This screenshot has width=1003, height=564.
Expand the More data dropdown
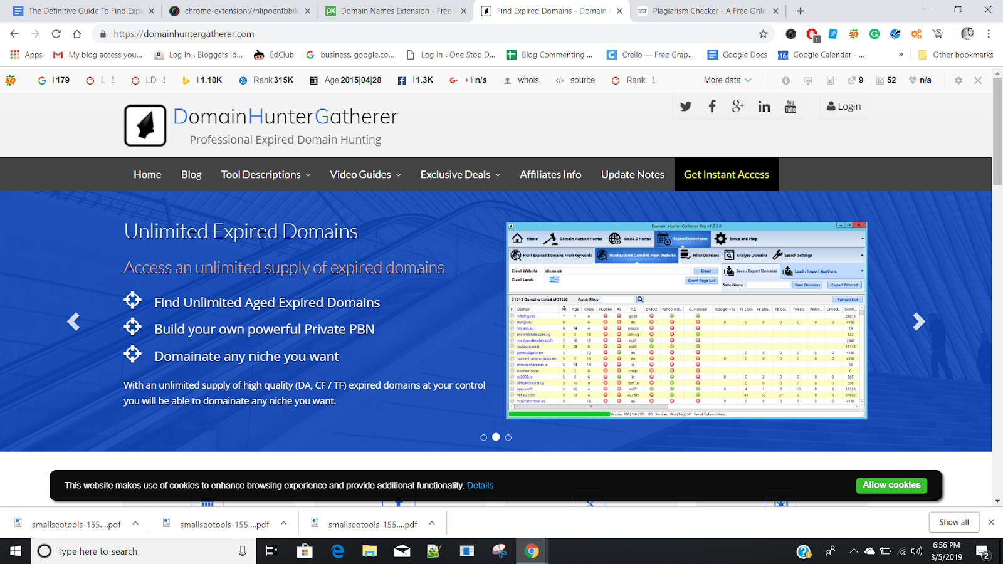click(x=727, y=80)
